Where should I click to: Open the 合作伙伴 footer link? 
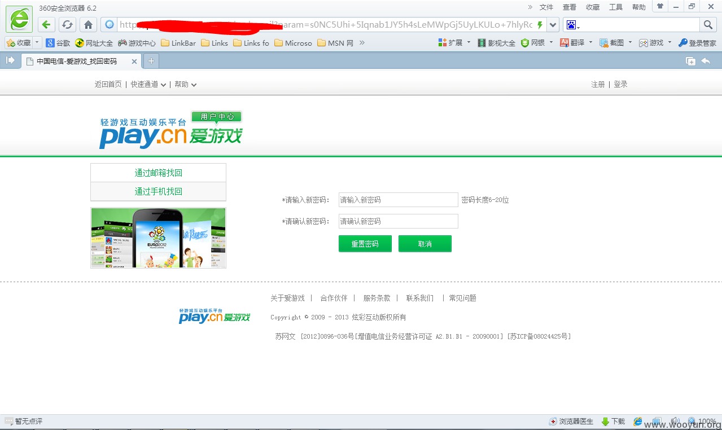334,298
